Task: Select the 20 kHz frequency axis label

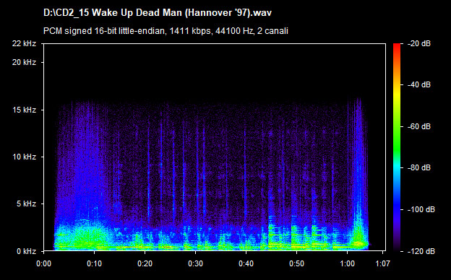Action: coord(24,62)
